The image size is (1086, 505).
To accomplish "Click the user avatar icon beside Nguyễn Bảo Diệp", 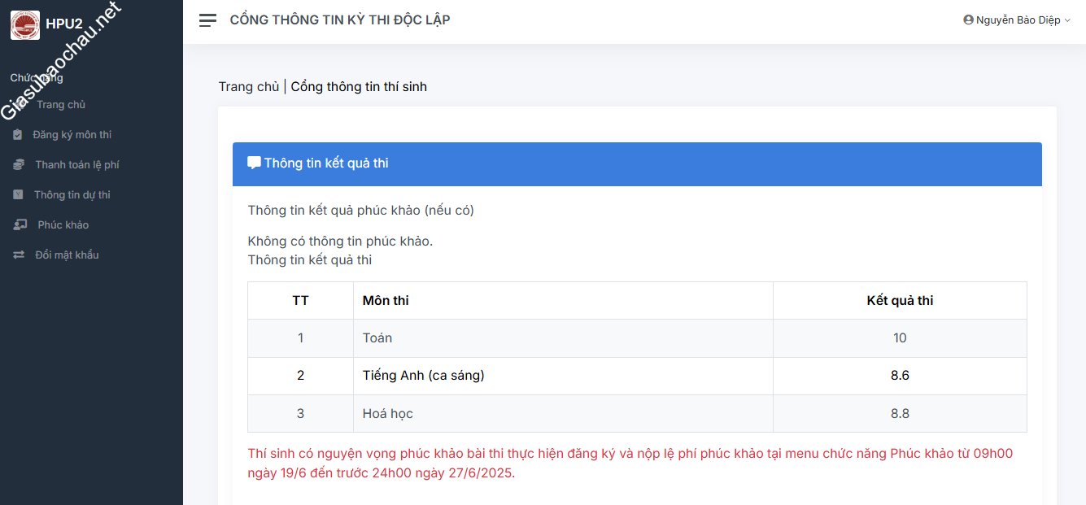I will (968, 20).
